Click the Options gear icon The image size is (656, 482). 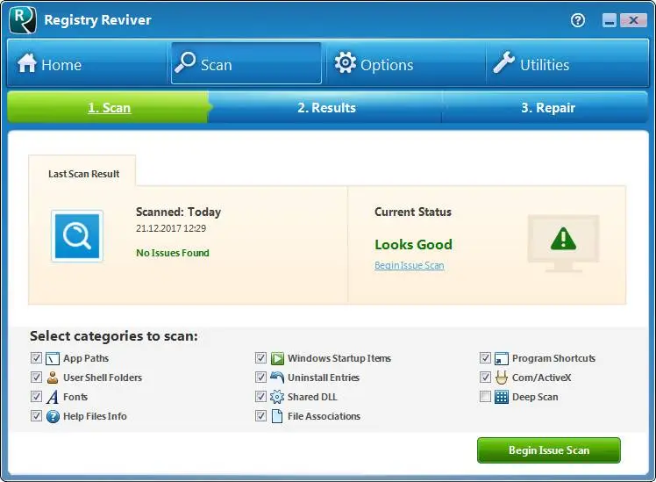click(x=346, y=63)
